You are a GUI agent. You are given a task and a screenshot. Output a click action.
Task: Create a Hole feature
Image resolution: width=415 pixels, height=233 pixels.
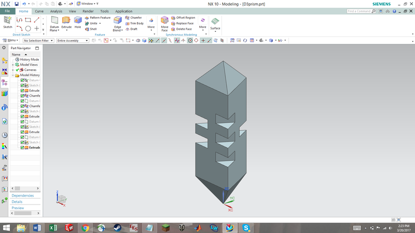[77, 22]
